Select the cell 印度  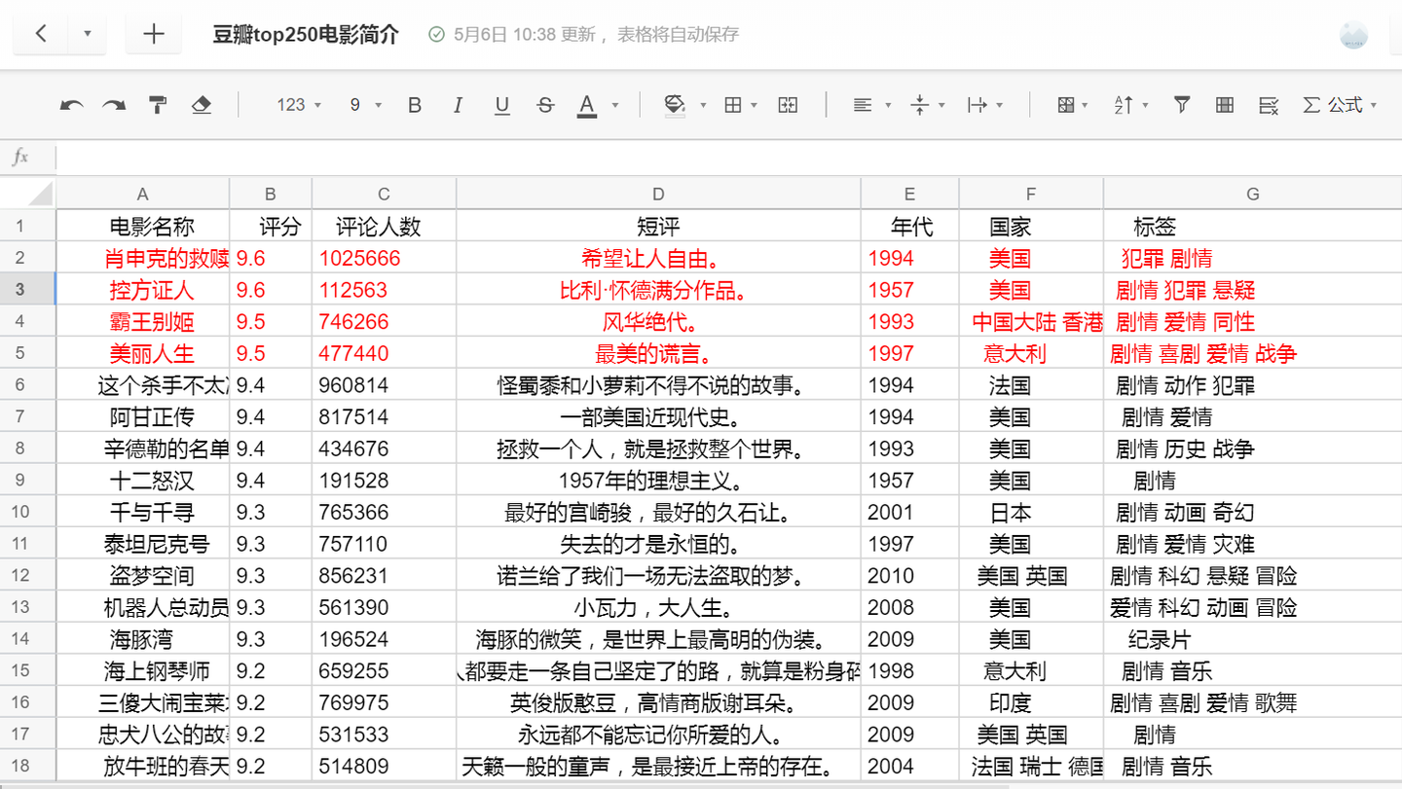point(1031,702)
